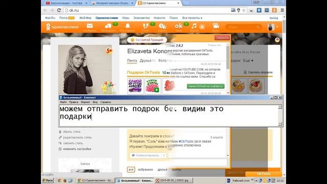This screenshot has height=184, width=327.
Task: Open Mail.Ru link in top bar
Action: click(50, 18)
